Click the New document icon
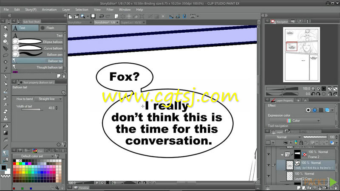This screenshot has width=340, height=191. point(70,16)
